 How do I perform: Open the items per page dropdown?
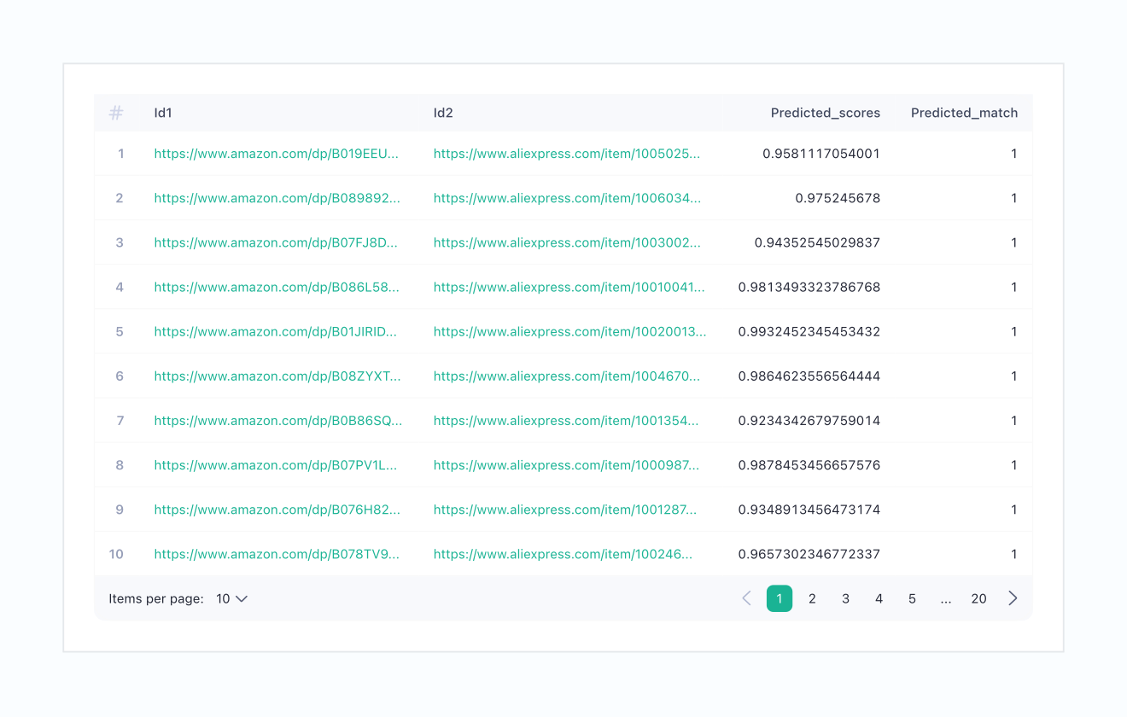(x=231, y=598)
